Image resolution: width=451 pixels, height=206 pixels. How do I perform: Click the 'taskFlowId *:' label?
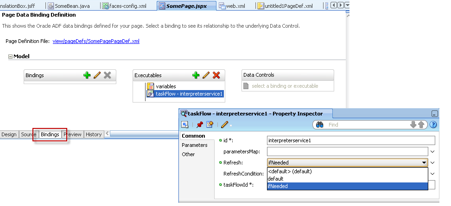pyautogui.click(x=238, y=185)
